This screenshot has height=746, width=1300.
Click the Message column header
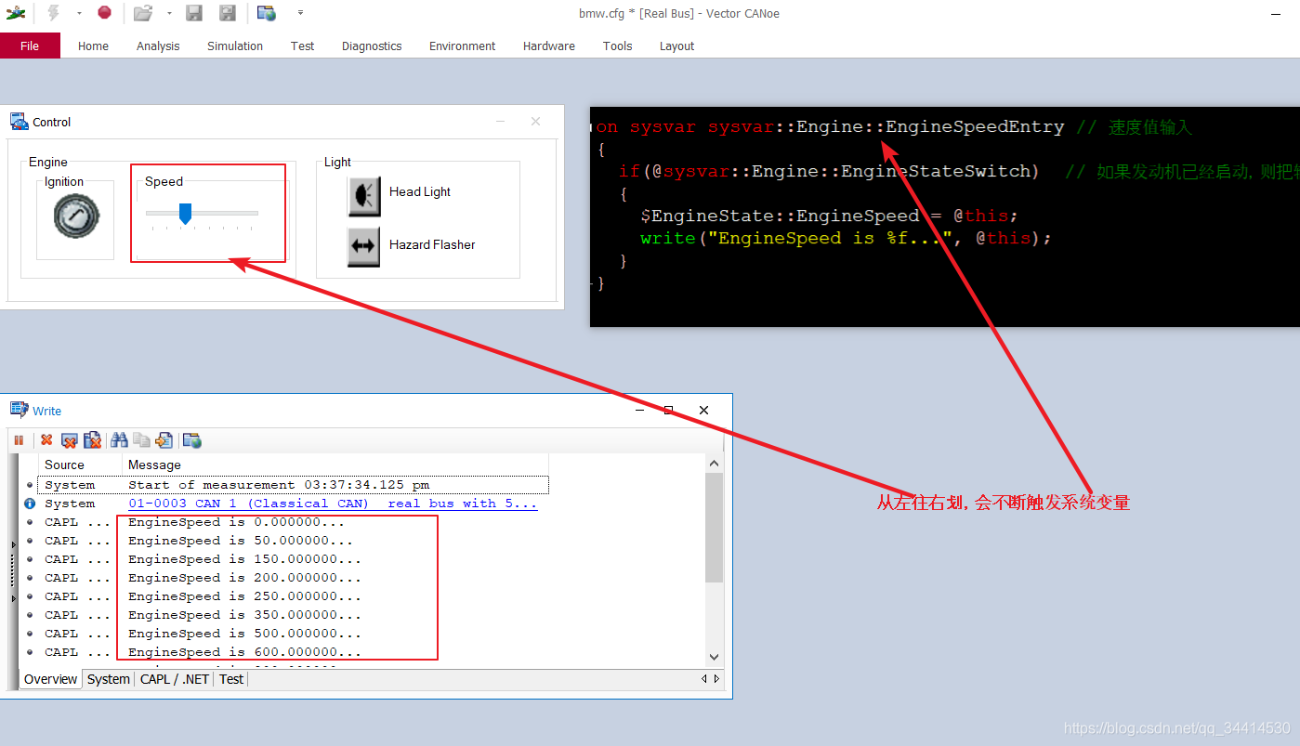(x=335, y=465)
